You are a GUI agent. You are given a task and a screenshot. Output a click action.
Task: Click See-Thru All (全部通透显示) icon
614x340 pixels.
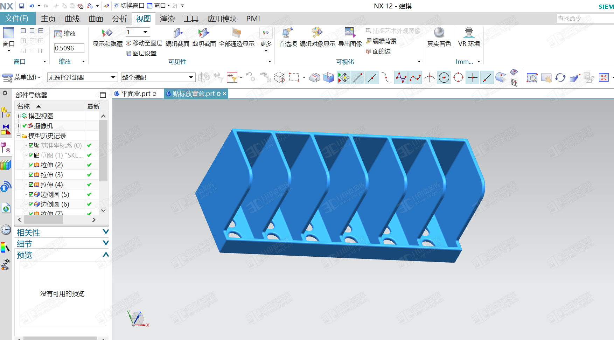pos(236,33)
